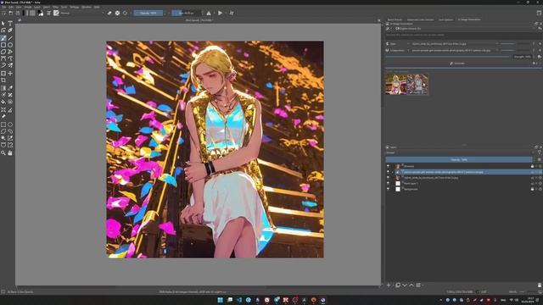Open AI Image Generation settings gear
Image resolution: width=543 pixels, height=305 pixels.
540,28
